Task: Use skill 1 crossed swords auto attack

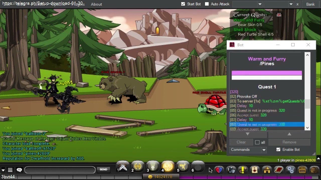Action: [123, 166]
